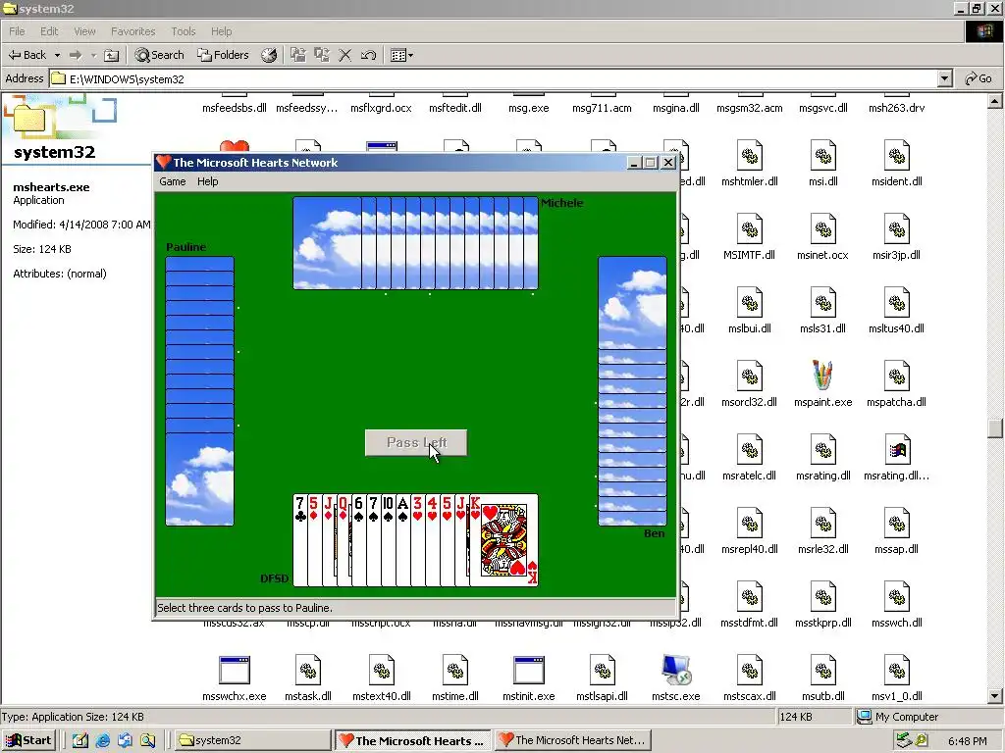This screenshot has height=753, width=1005.
Task: Open the Favorites menu in Explorer
Action: click(132, 31)
